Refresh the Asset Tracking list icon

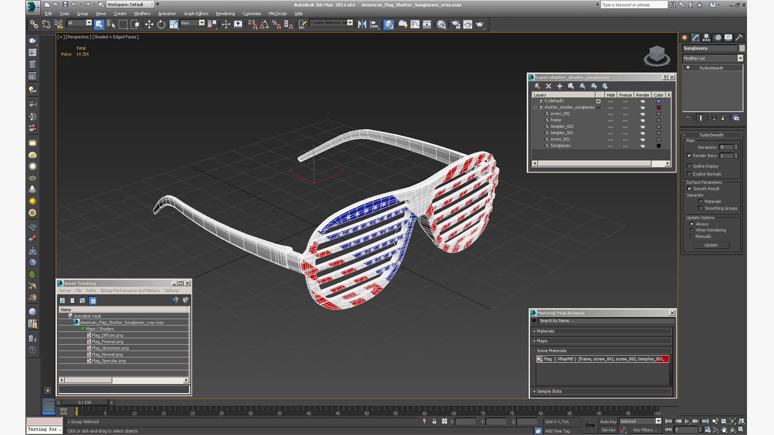coord(62,300)
